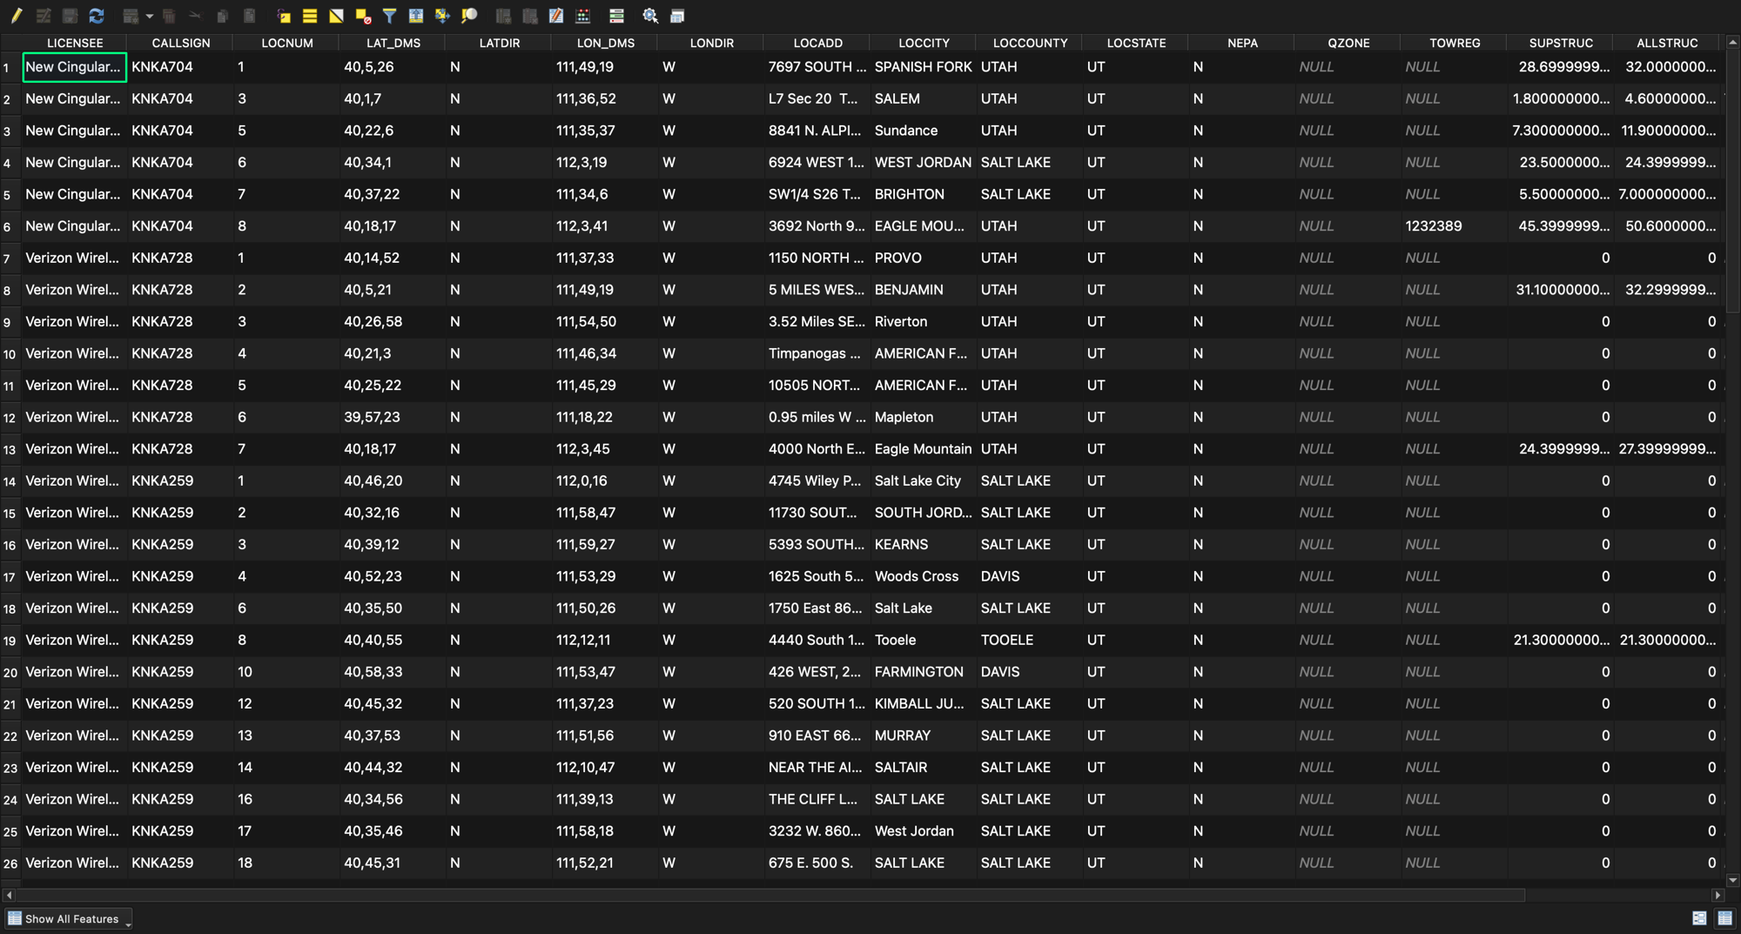Click the horizontal scrollbar left arrow
The height and width of the screenshot is (934, 1741).
pyautogui.click(x=9, y=895)
